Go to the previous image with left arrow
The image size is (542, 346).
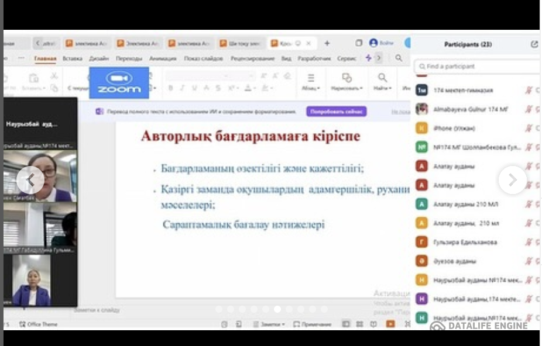[x=30, y=180]
